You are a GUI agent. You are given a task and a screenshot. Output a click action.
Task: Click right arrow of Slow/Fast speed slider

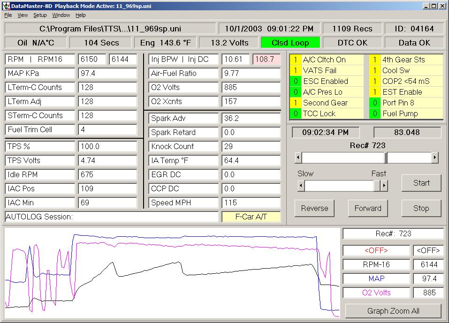384,186
